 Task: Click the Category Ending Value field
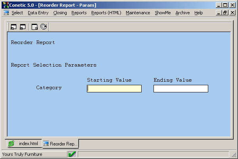point(180,89)
